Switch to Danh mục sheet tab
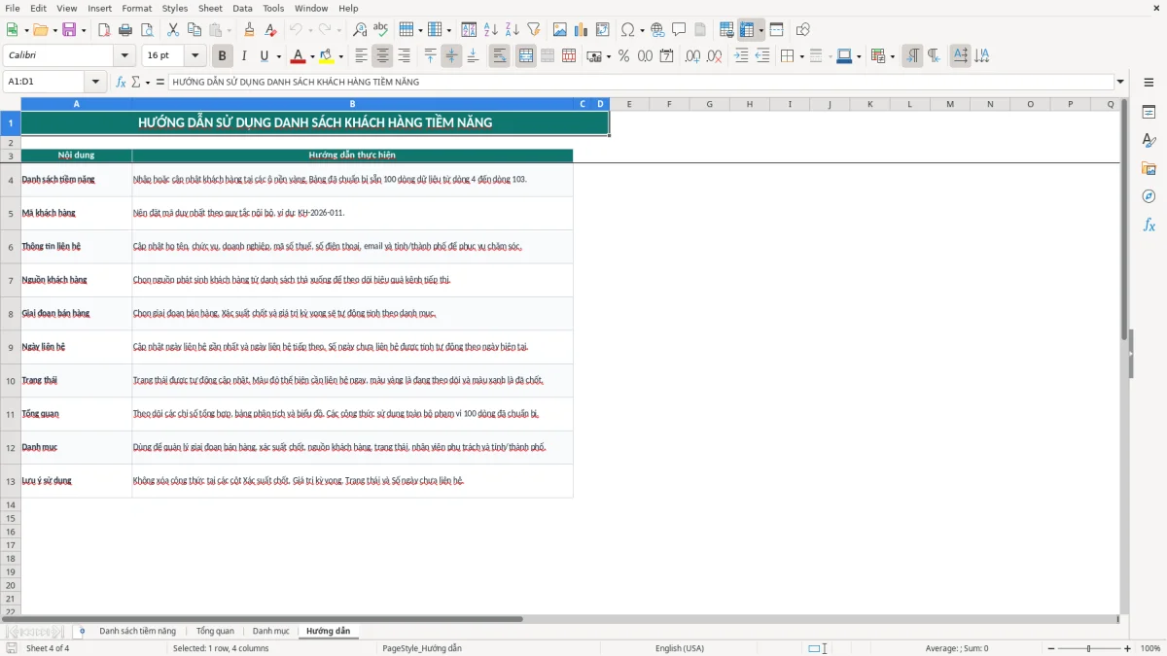The width and height of the screenshot is (1167, 656). coord(270,632)
